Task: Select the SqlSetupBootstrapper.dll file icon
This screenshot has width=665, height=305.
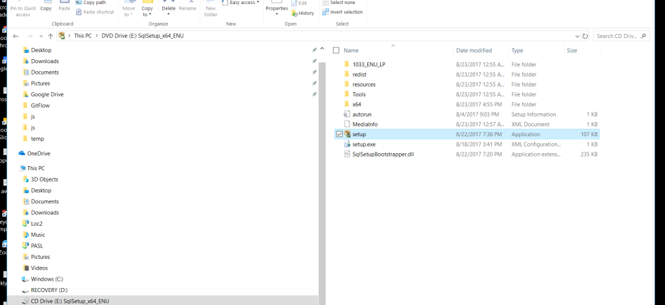Action: pyautogui.click(x=347, y=155)
